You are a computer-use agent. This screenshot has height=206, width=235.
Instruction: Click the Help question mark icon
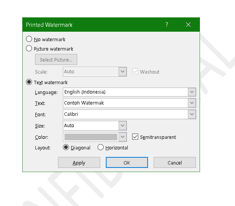point(167,25)
